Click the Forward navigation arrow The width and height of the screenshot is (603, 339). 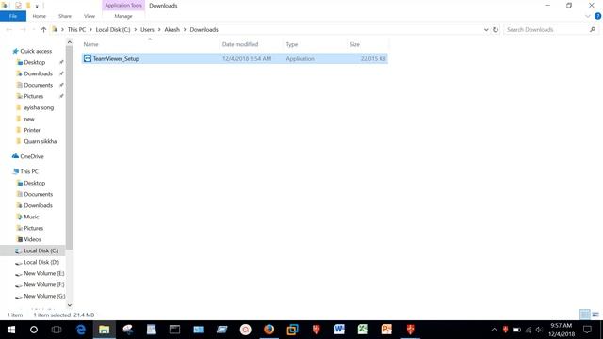coord(23,29)
